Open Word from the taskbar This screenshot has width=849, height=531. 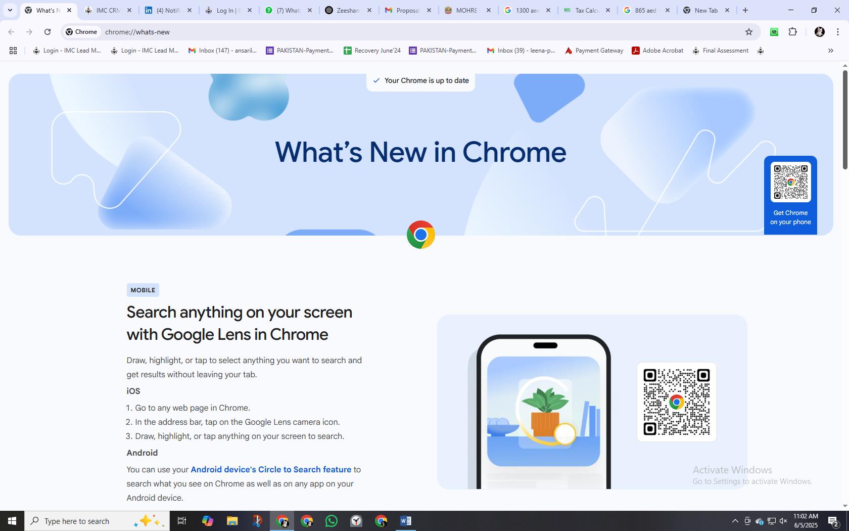(x=406, y=521)
